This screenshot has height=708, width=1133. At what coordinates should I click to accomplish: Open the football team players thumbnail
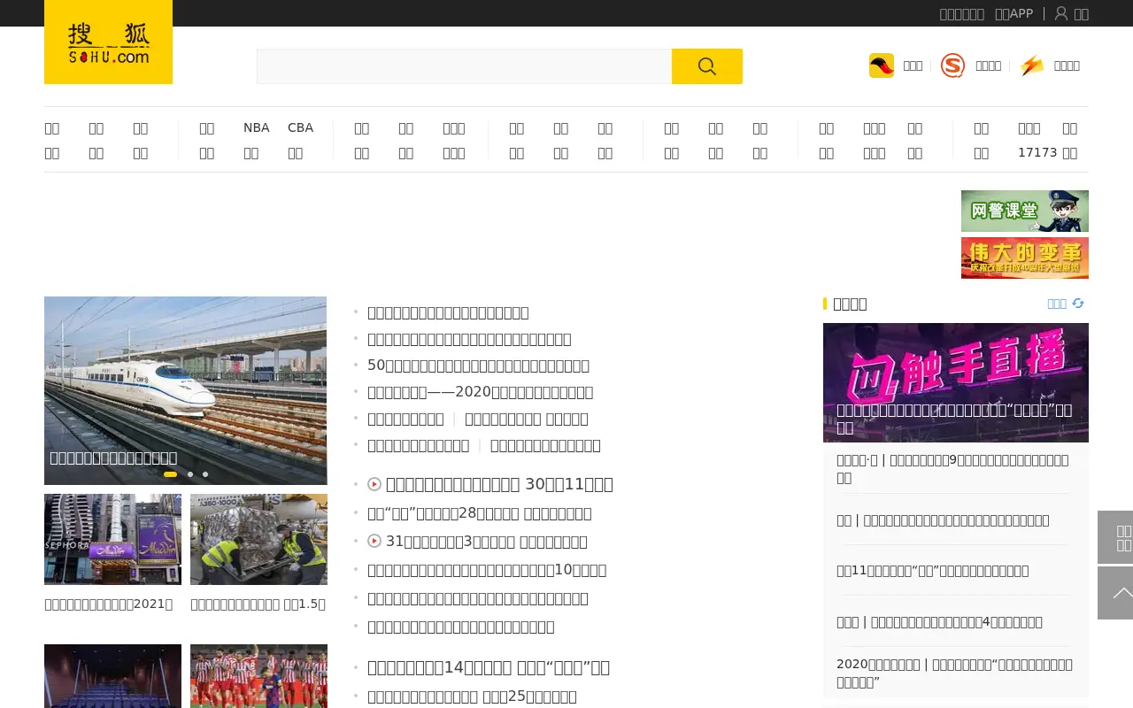[258, 676]
